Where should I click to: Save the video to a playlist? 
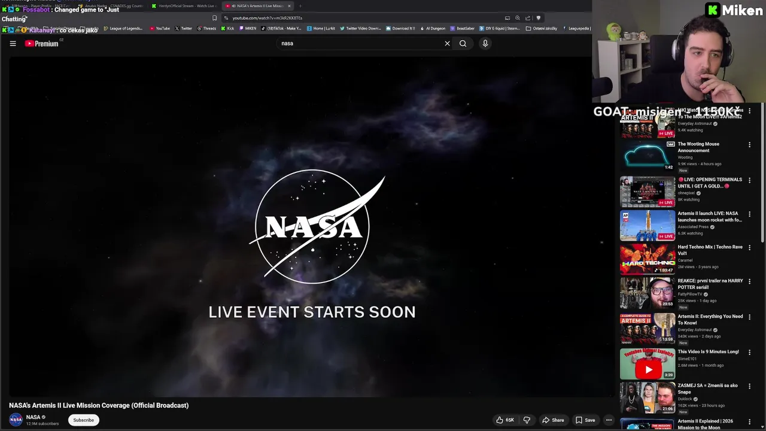tap(585, 420)
